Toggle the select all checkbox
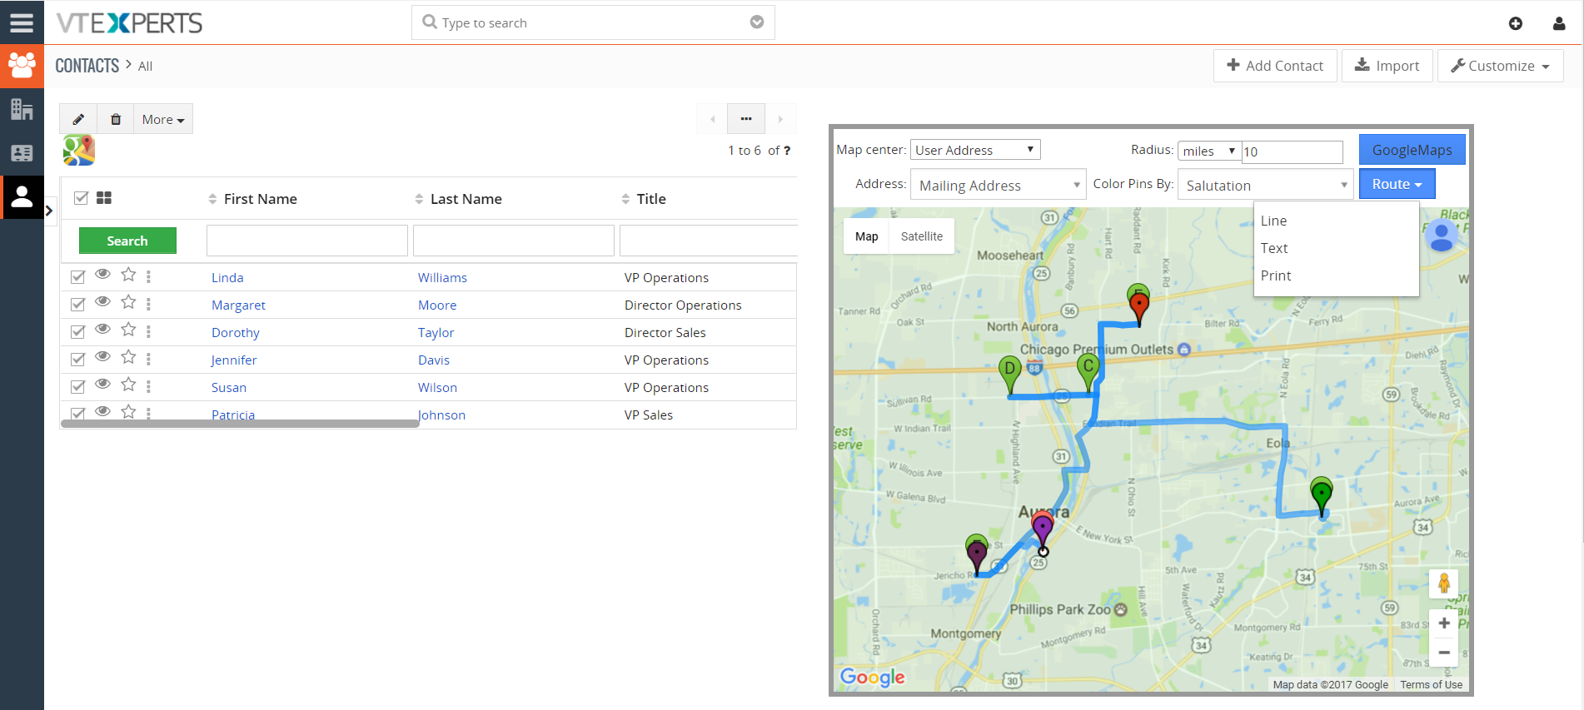1584x710 pixels. click(81, 198)
